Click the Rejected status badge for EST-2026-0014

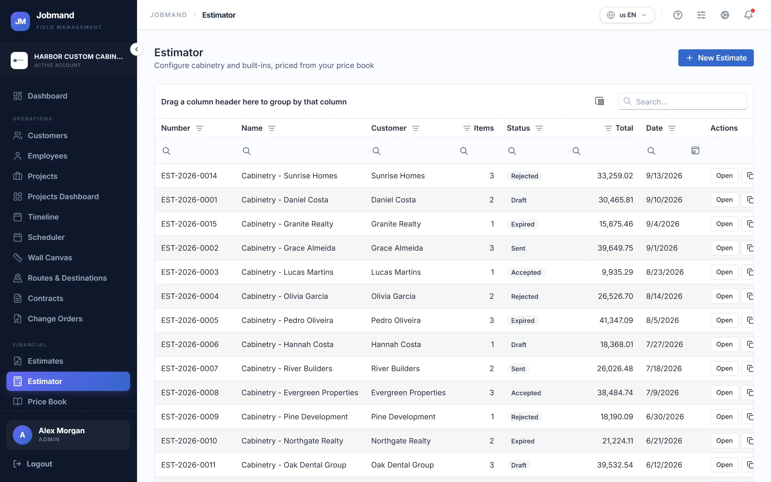[524, 176]
